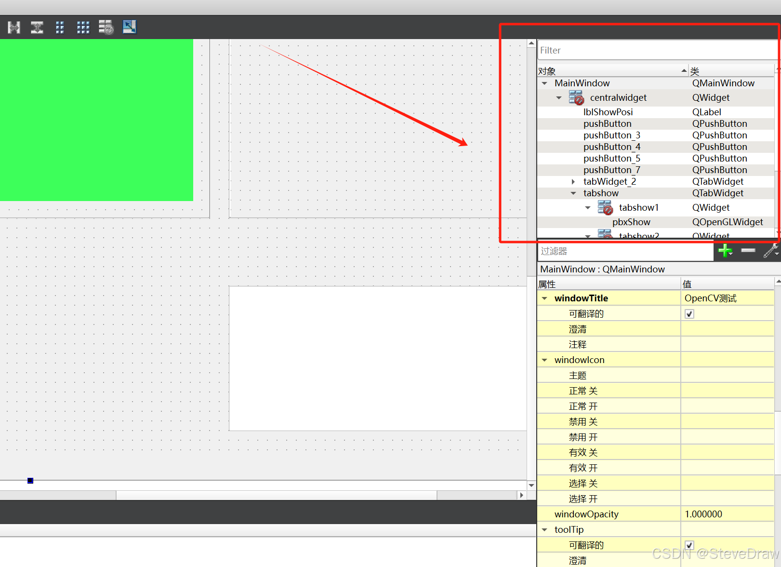Select pbxShow in the object tree
This screenshot has width=781, height=567.
(631, 222)
